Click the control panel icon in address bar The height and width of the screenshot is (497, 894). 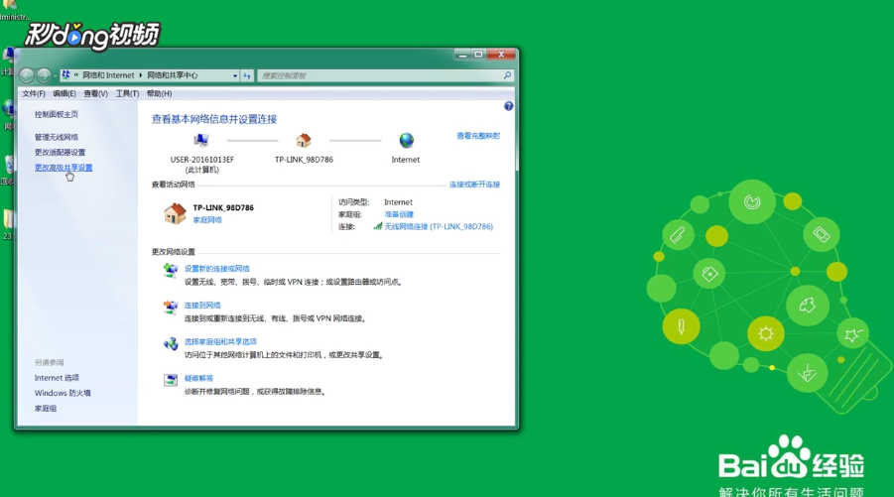66,75
